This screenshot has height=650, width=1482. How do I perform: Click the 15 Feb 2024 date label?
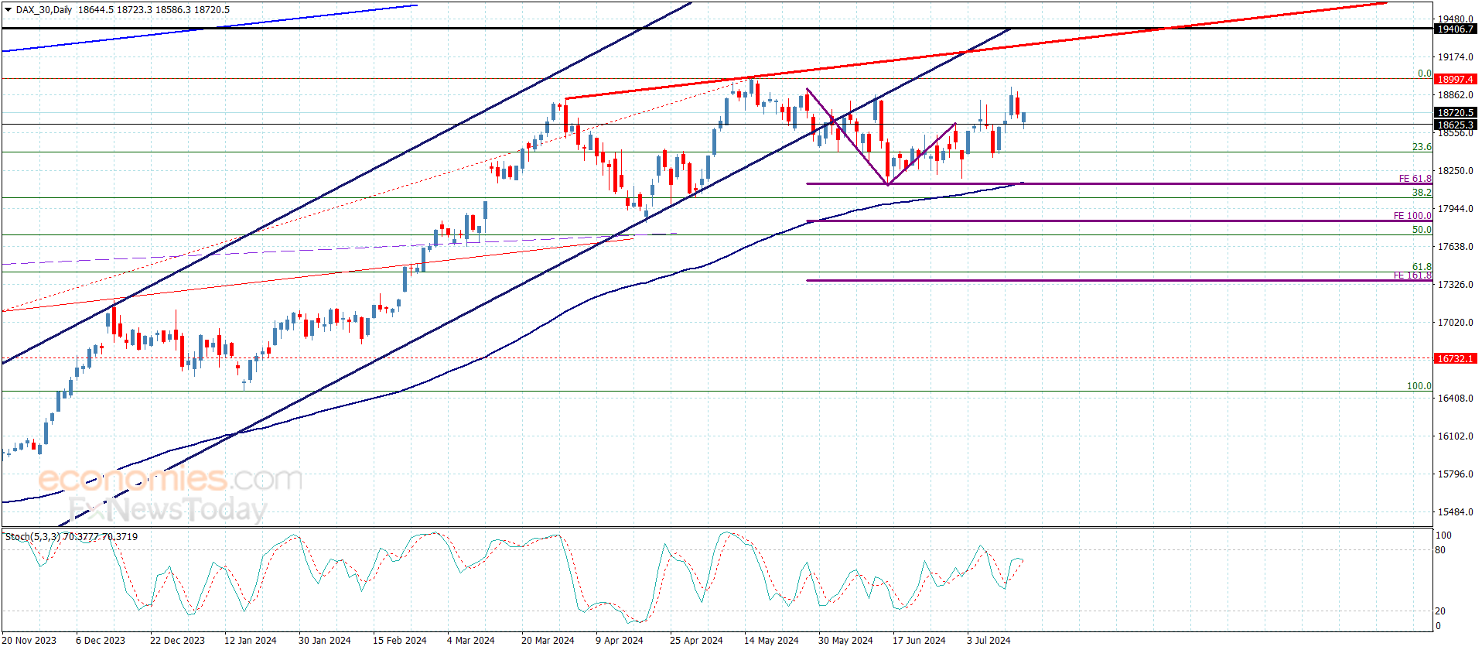(x=399, y=640)
